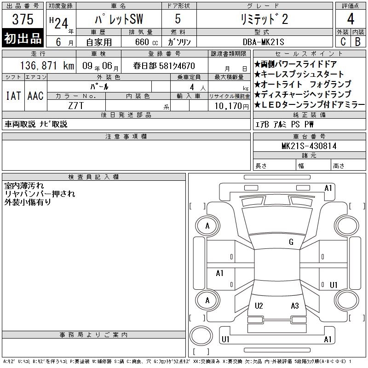Click lot number 375
Viewport: 368px width, 368px height.
point(23,19)
